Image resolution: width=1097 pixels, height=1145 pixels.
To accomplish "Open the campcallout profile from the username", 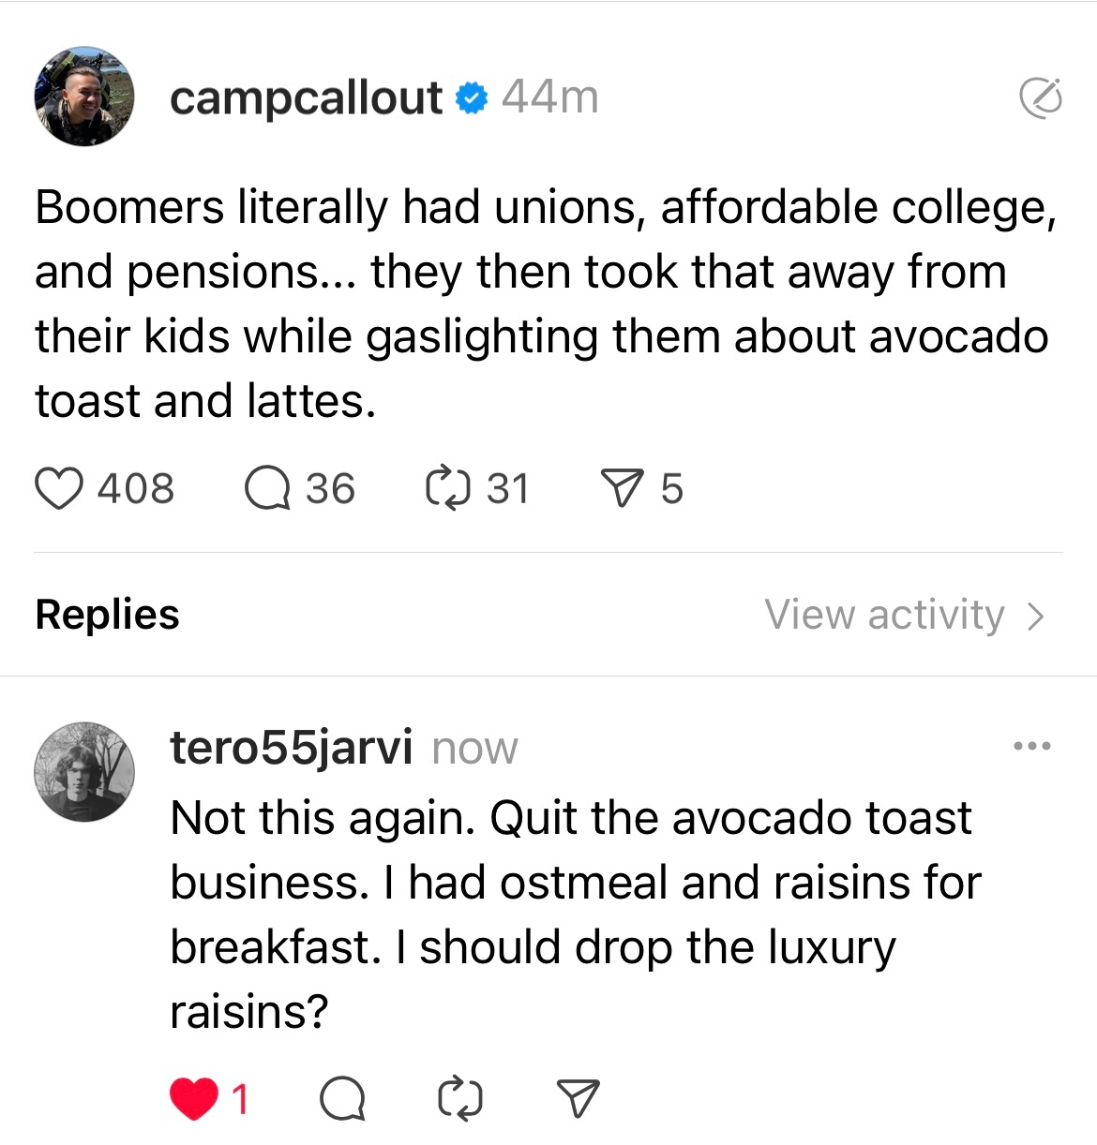I will (306, 97).
